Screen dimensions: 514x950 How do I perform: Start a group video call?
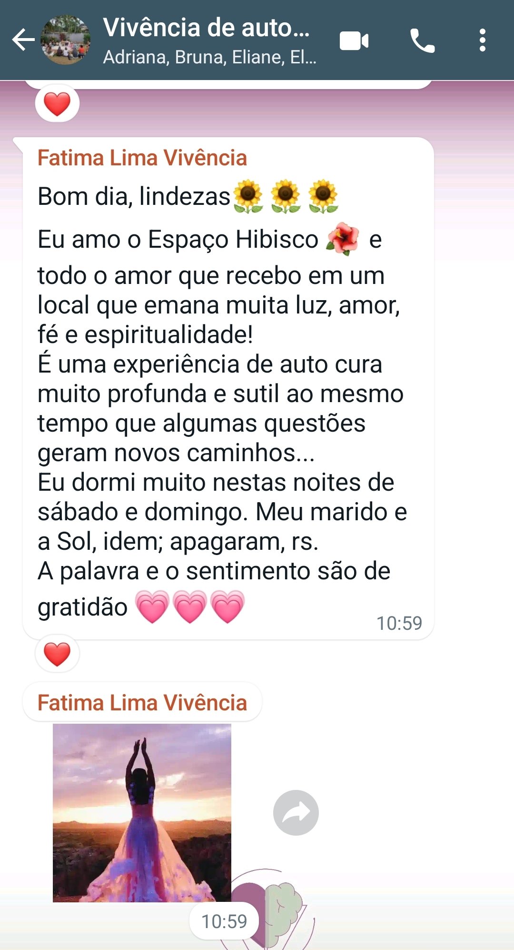click(x=354, y=40)
